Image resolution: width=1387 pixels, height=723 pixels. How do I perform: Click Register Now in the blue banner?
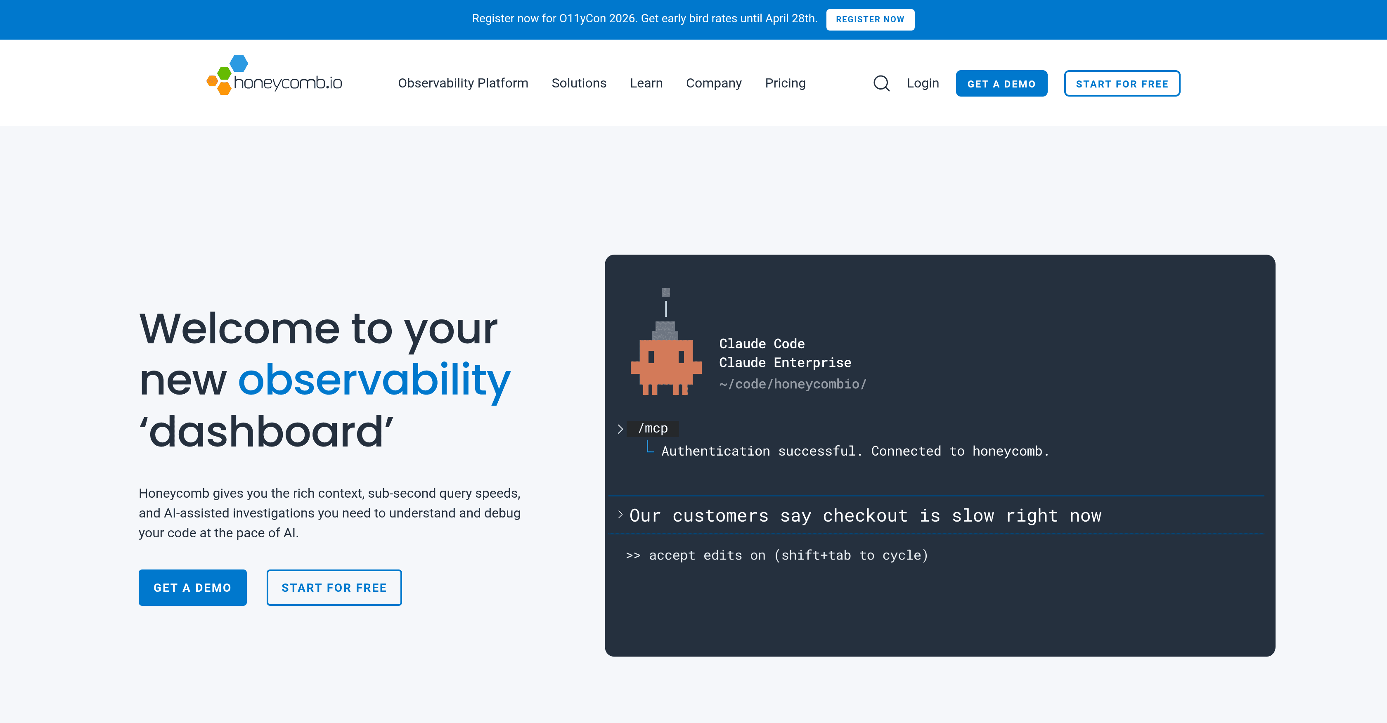(x=870, y=19)
